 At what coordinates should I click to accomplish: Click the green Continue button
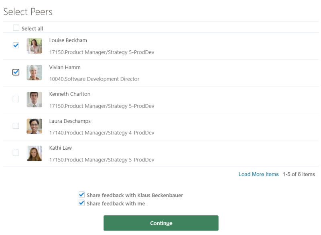tap(161, 223)
